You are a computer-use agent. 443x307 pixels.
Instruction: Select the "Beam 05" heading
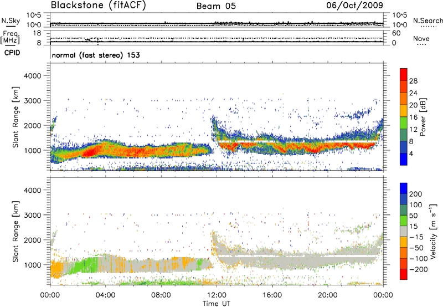[x=216, y=6]
